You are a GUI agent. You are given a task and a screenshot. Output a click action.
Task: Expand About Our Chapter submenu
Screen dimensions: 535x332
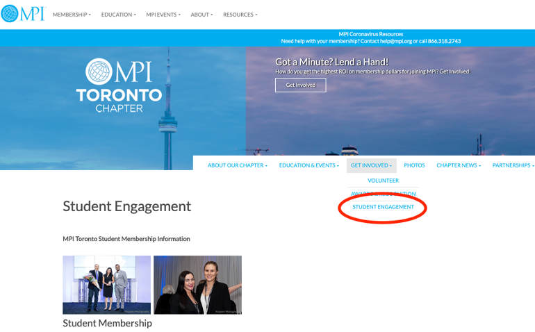tap(237, 165)
